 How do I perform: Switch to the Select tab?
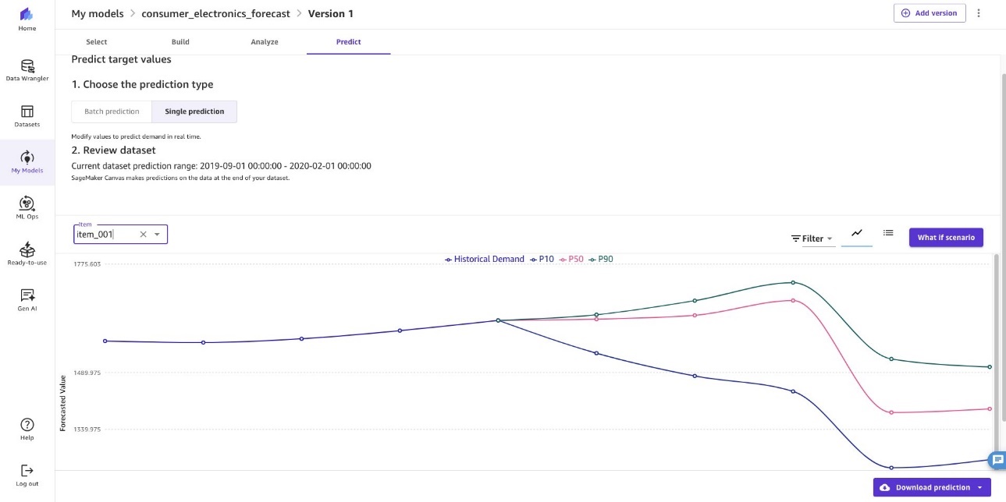97,42
